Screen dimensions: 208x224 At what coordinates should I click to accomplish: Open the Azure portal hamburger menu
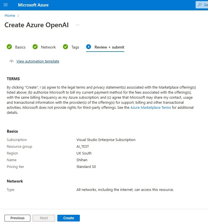pyautogui.click(x=6, y=5)
